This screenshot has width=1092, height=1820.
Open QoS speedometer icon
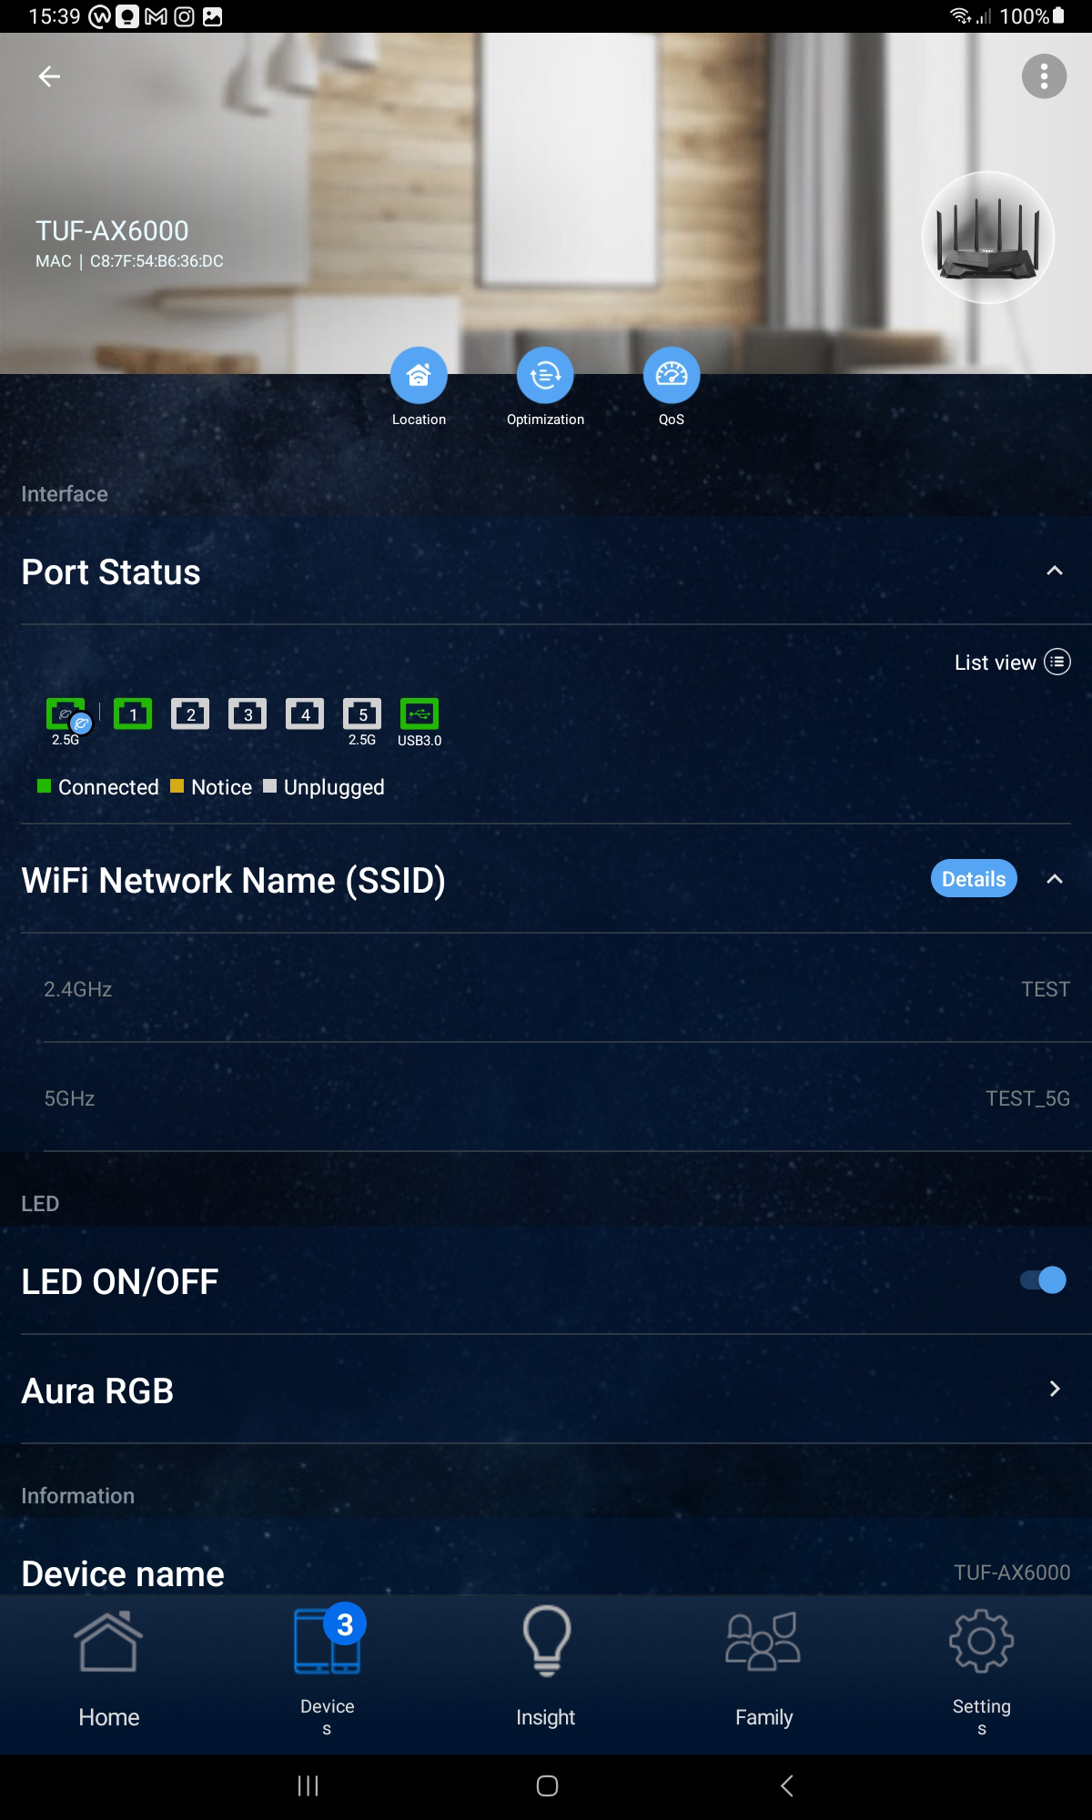pyautogui.click(x=672, y=375)
